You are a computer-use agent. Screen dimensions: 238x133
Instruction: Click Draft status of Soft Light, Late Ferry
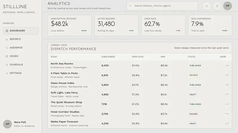(193, 95)
